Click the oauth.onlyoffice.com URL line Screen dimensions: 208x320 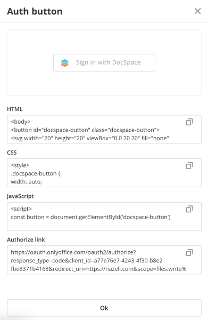click(x=73, y=252)
